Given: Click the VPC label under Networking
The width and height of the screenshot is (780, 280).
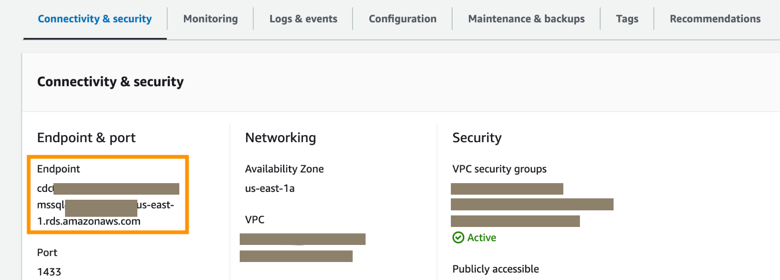Looking at the screenshot, I should (x=255, y=220).
